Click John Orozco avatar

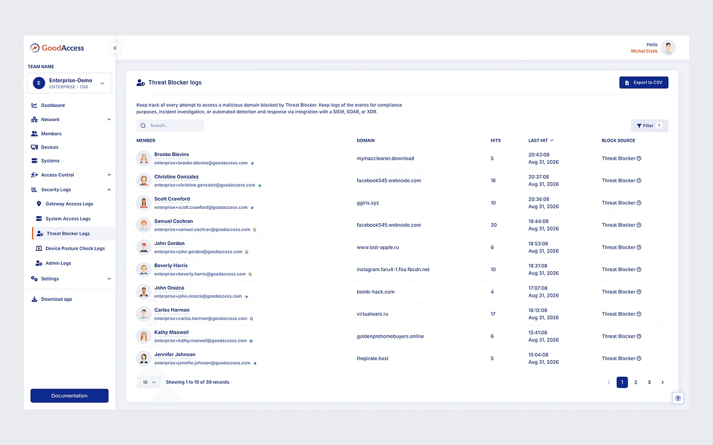point(143,292)
